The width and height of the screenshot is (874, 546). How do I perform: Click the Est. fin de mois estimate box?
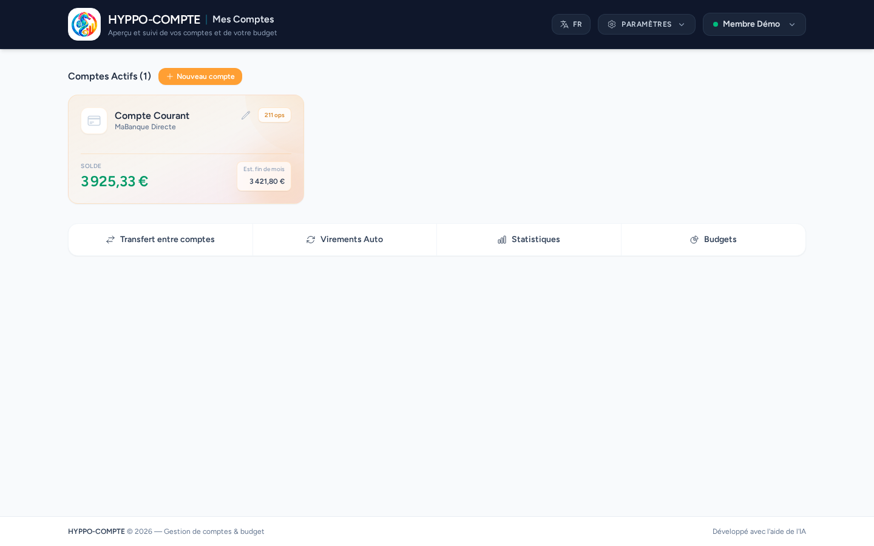tap(264, 176)
